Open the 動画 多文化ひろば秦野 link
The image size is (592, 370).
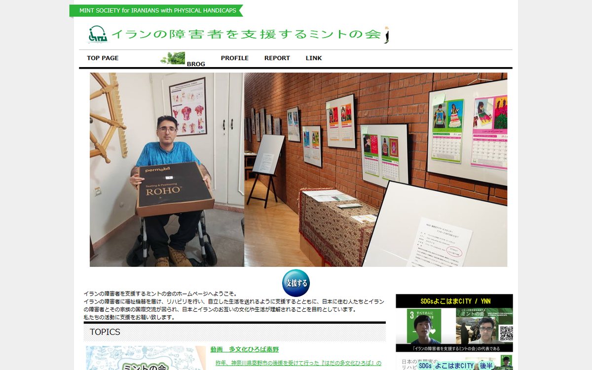point(245,350)
